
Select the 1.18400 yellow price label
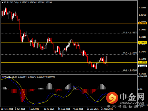tap(143, 42)
